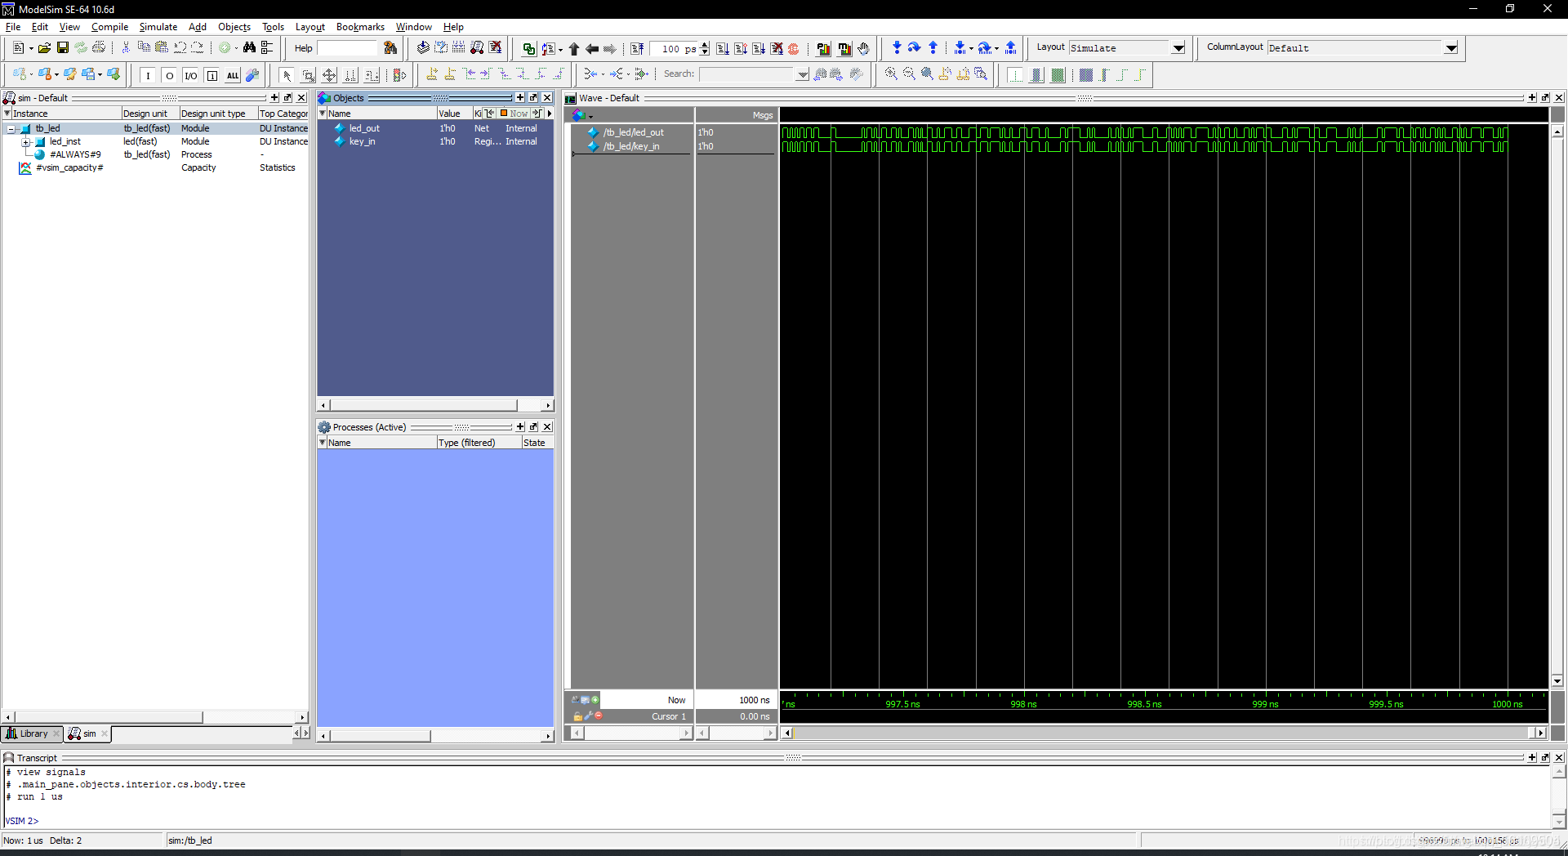
Task: Toggle the I/O ports filter button
Action: [190, 75]
